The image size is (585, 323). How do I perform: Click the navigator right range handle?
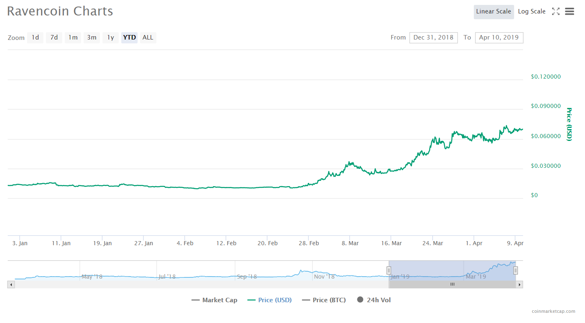pos(515,270)
